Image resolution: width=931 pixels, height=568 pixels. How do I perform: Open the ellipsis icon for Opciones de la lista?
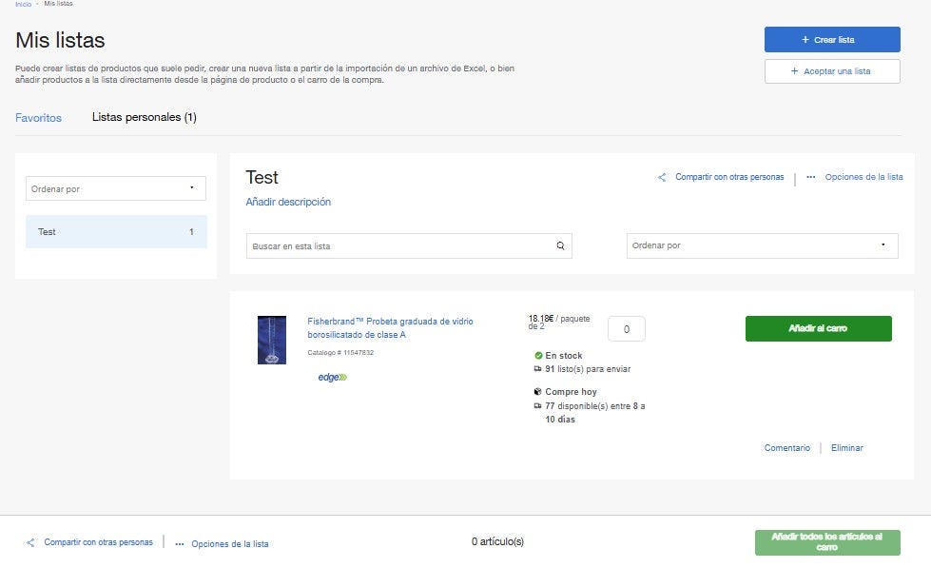(x=811, y=177)
